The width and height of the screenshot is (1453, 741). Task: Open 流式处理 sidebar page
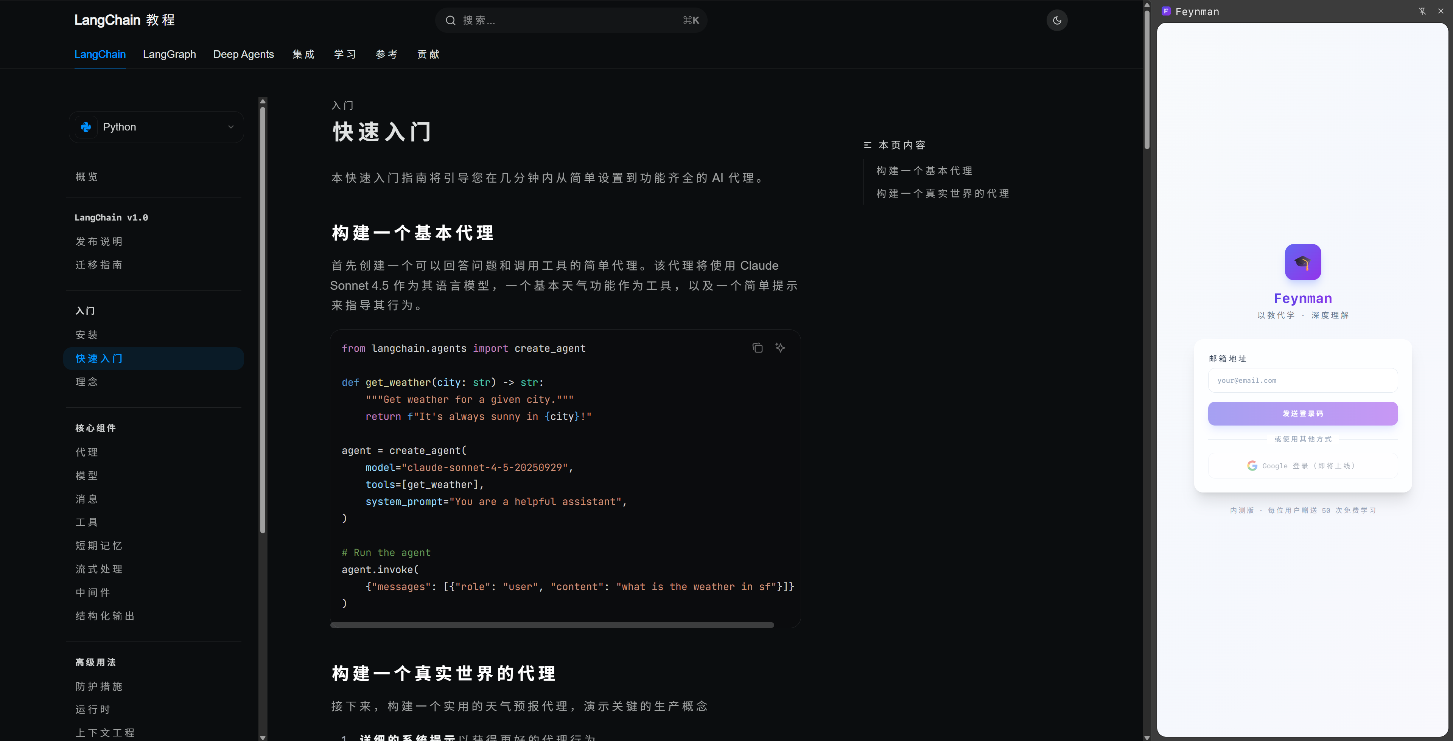click(99, 569)
